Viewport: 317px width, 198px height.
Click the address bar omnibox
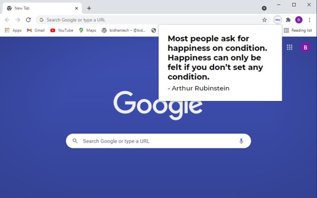[153, 20]
